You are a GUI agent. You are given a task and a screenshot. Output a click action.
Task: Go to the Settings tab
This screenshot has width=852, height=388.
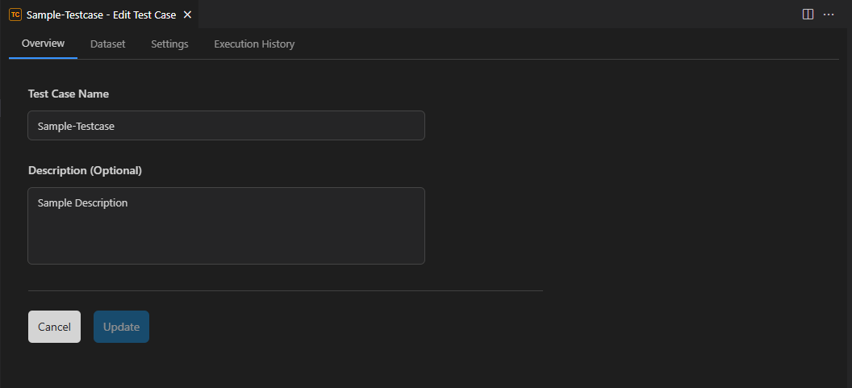coord(169,44)
